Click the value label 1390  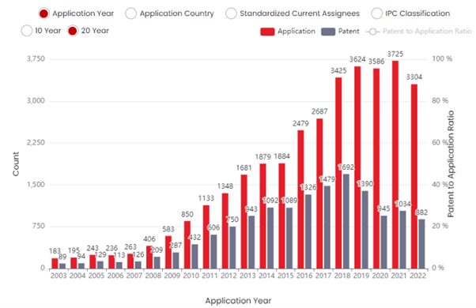[x=365, y=184]
